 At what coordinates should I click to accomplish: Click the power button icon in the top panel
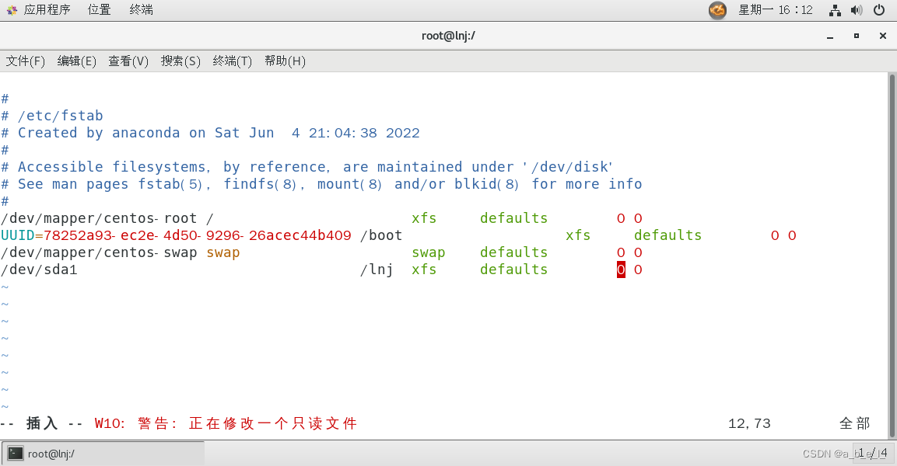[x=880, y=9]
